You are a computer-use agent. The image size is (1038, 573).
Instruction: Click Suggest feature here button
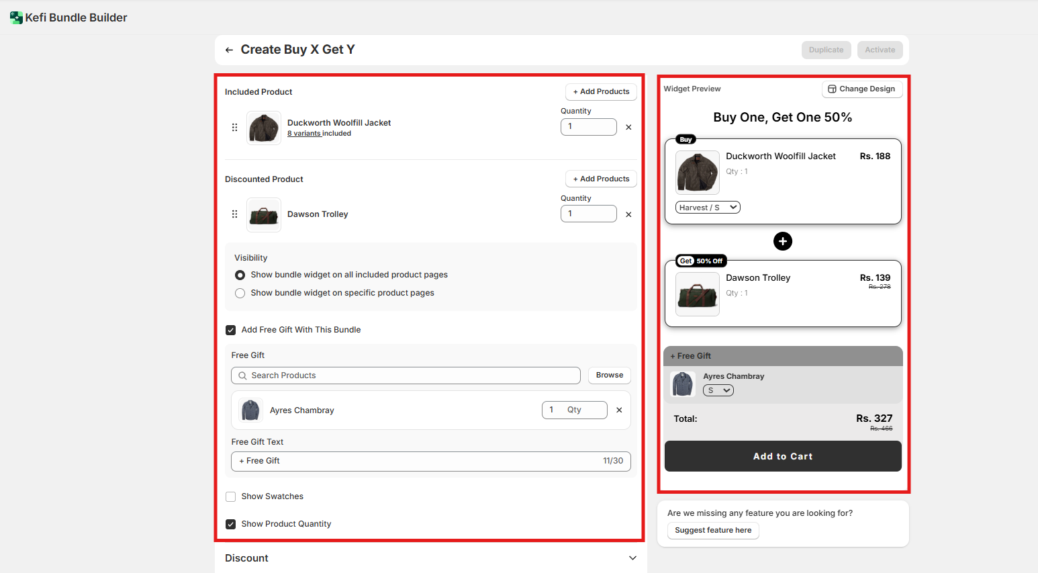click(712, 530)
